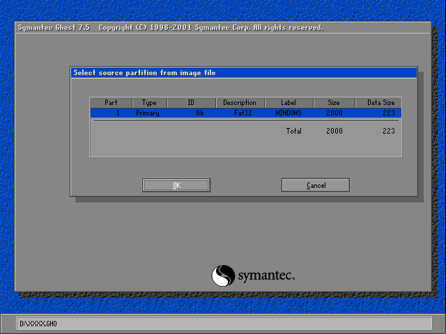Click the ID column header
The width and height of the screenshot is (446, 334).
[x=192, y=102]
